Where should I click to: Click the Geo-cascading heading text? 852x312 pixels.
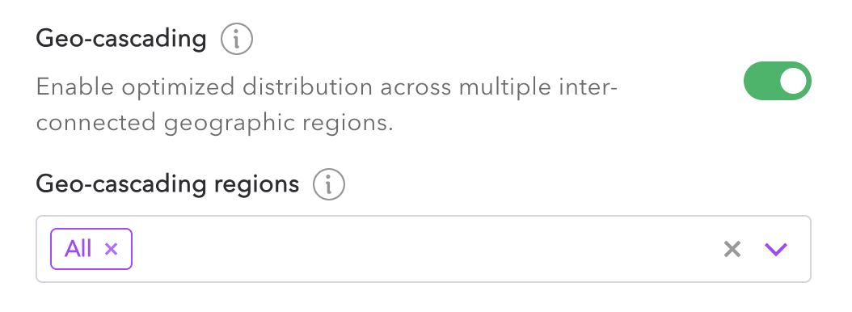(121, 39)
